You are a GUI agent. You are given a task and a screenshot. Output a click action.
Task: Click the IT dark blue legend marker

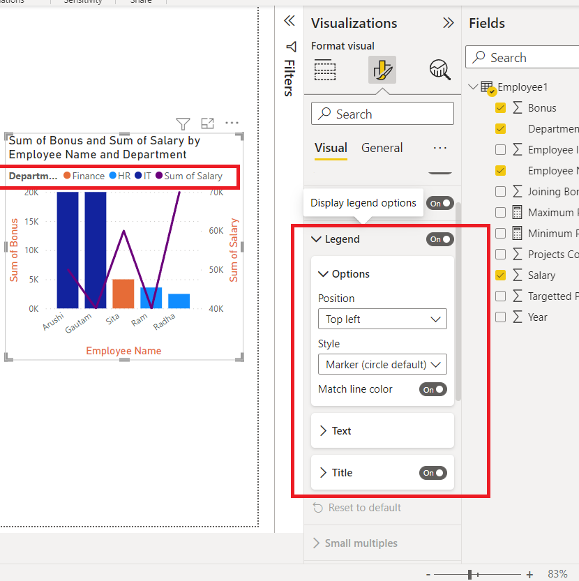[x=138, y=175]
